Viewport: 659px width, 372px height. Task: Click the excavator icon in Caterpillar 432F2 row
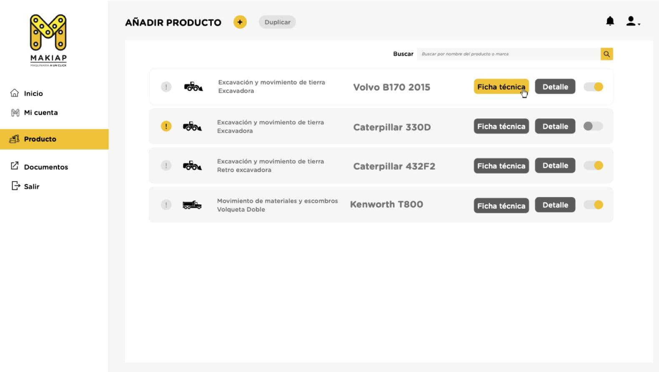tap(192, 165)
